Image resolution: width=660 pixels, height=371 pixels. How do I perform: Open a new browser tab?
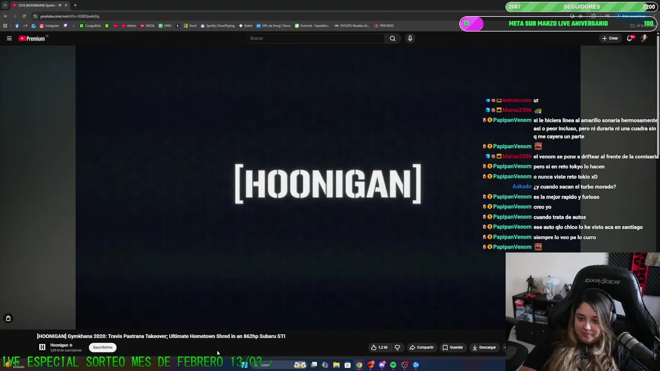pyautogui.click(x=75, y=5)
